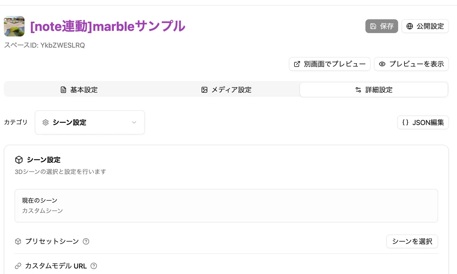The height and width of the screenshot is (274, 457).
Task: Click the gear icon in the category dropdown
Action: point(46,123)
